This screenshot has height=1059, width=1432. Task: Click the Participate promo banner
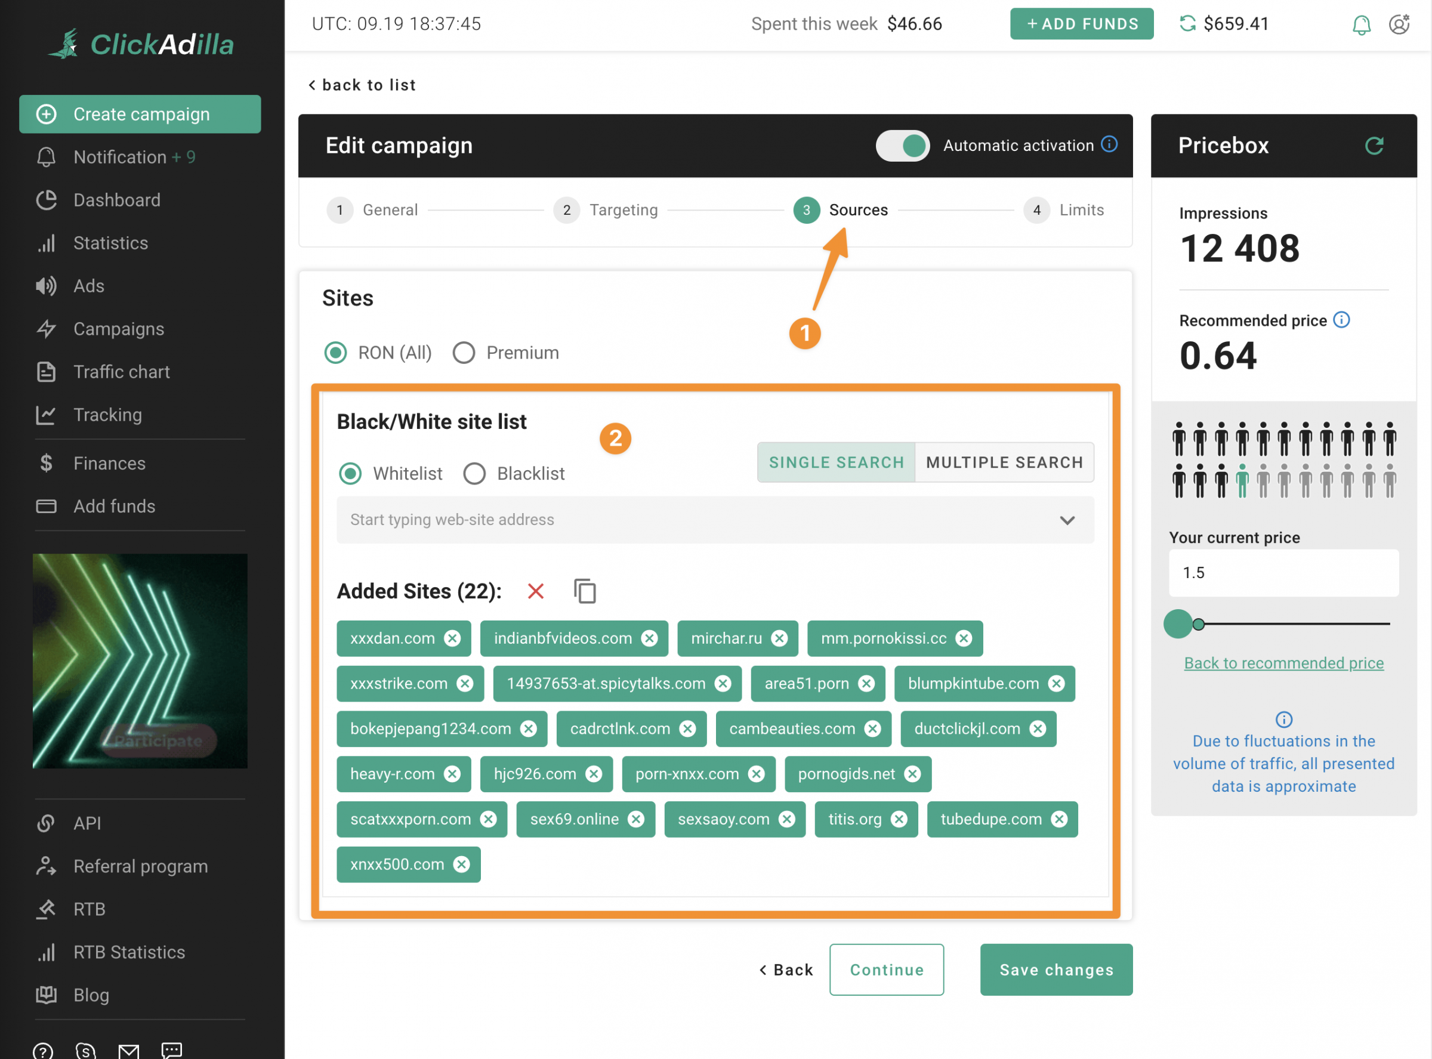coord(140,661)
